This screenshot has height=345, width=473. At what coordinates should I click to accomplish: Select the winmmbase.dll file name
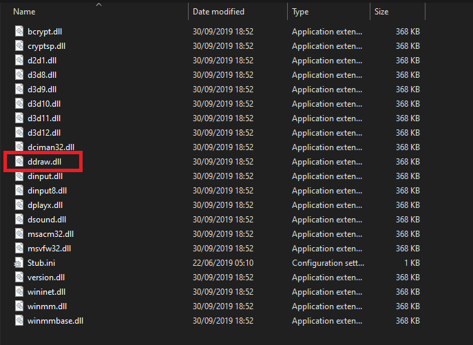(x=55, y=321)
